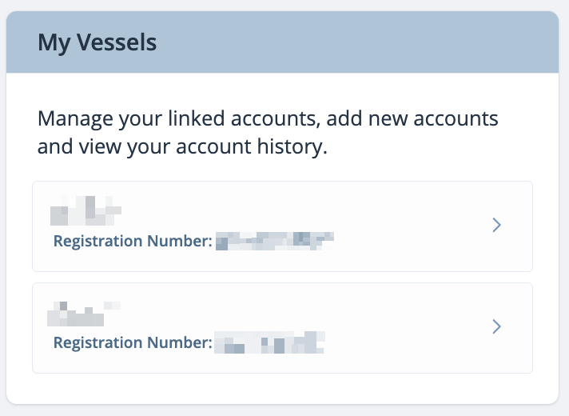569x416 pixels.
Task: Click the My Vessels heading
Action: pyautogui.click(x=97, y=42)
